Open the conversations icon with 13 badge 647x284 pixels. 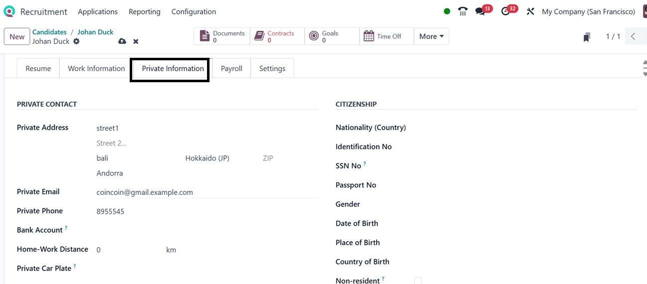point(481,11)
